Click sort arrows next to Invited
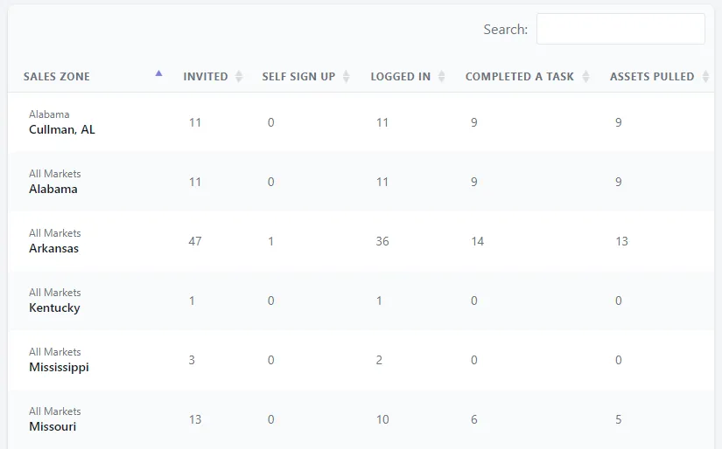 pyautogui.click(x=239, y=77)
